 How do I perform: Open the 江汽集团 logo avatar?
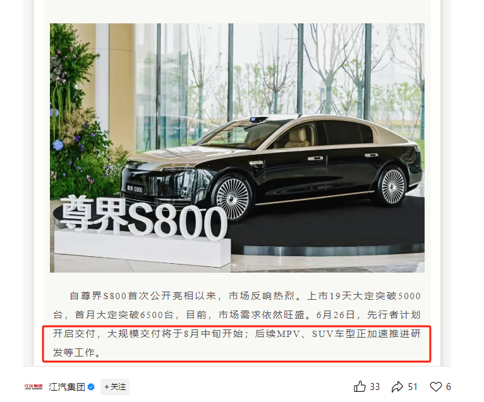(x=33, y=387)
